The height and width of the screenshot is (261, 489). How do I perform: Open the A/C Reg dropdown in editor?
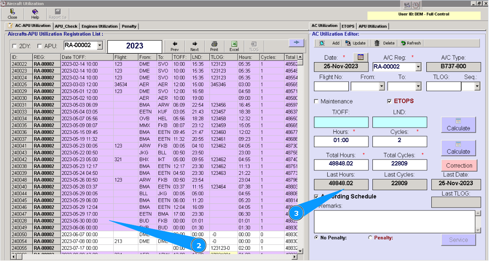[x=418, y=67]
